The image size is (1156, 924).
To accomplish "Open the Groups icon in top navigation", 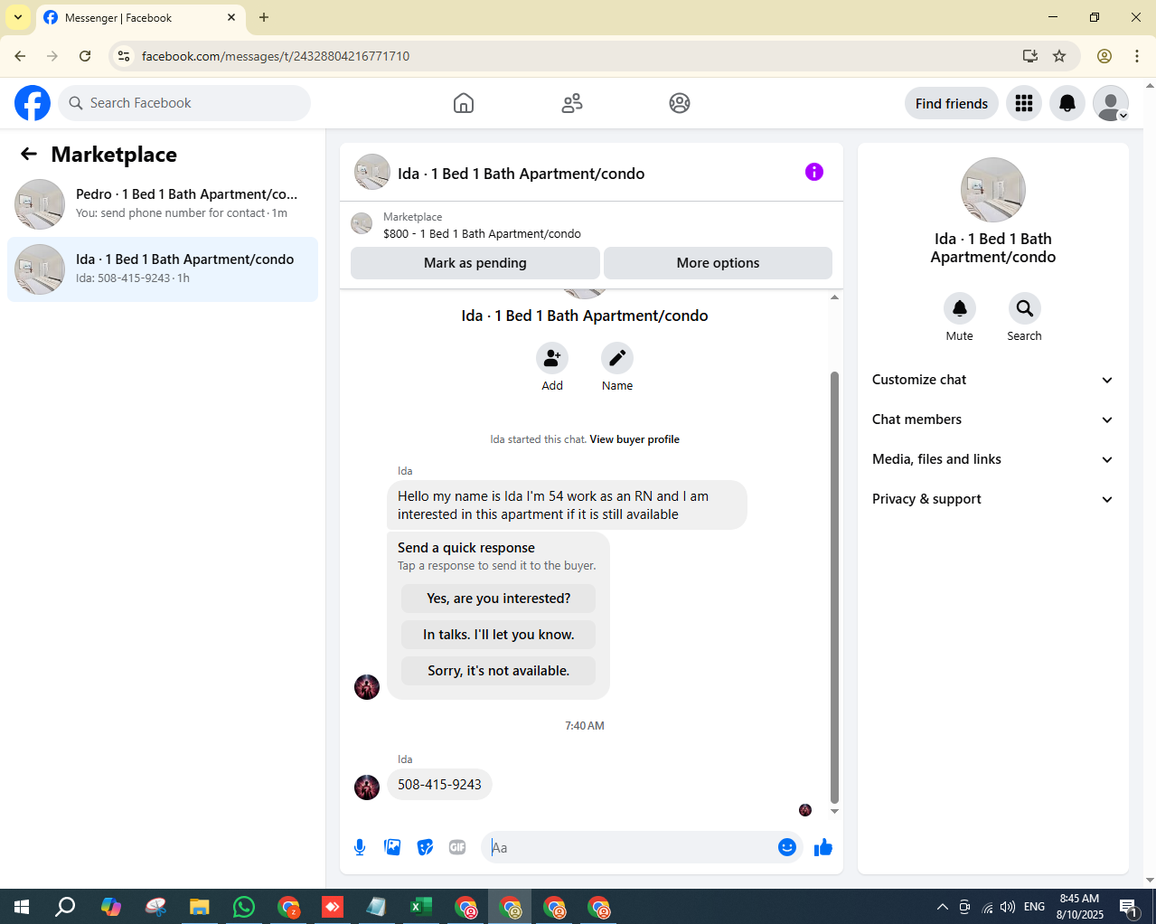I will click(x=680, y=103).
